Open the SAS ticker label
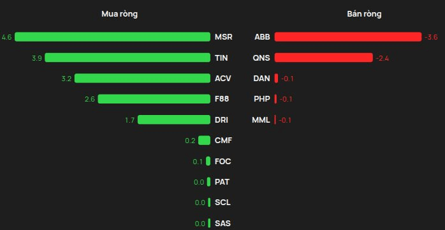The image size is (445, 230). pyautogui.click(x=222, y=224)
